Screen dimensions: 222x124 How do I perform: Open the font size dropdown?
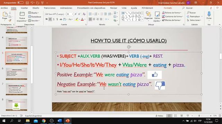pyautogui.click(x=72, y=14)
